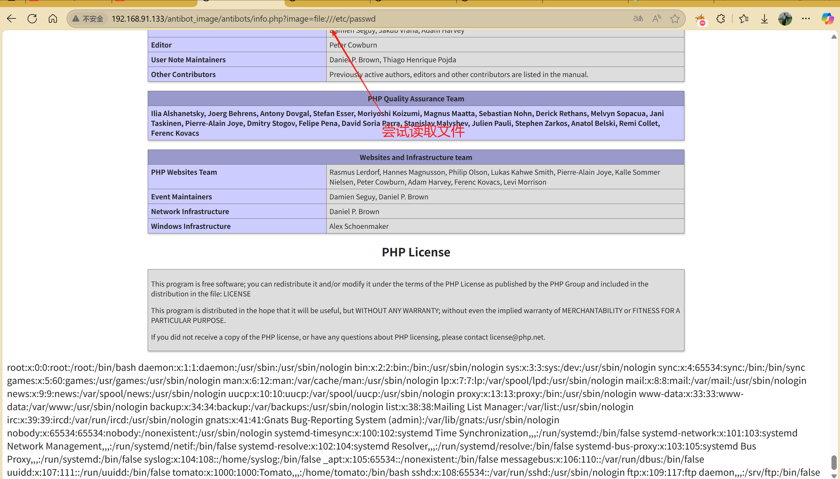Click the Editor row label
The width and height of the screenshot is (840, 479).
point(162,45)
